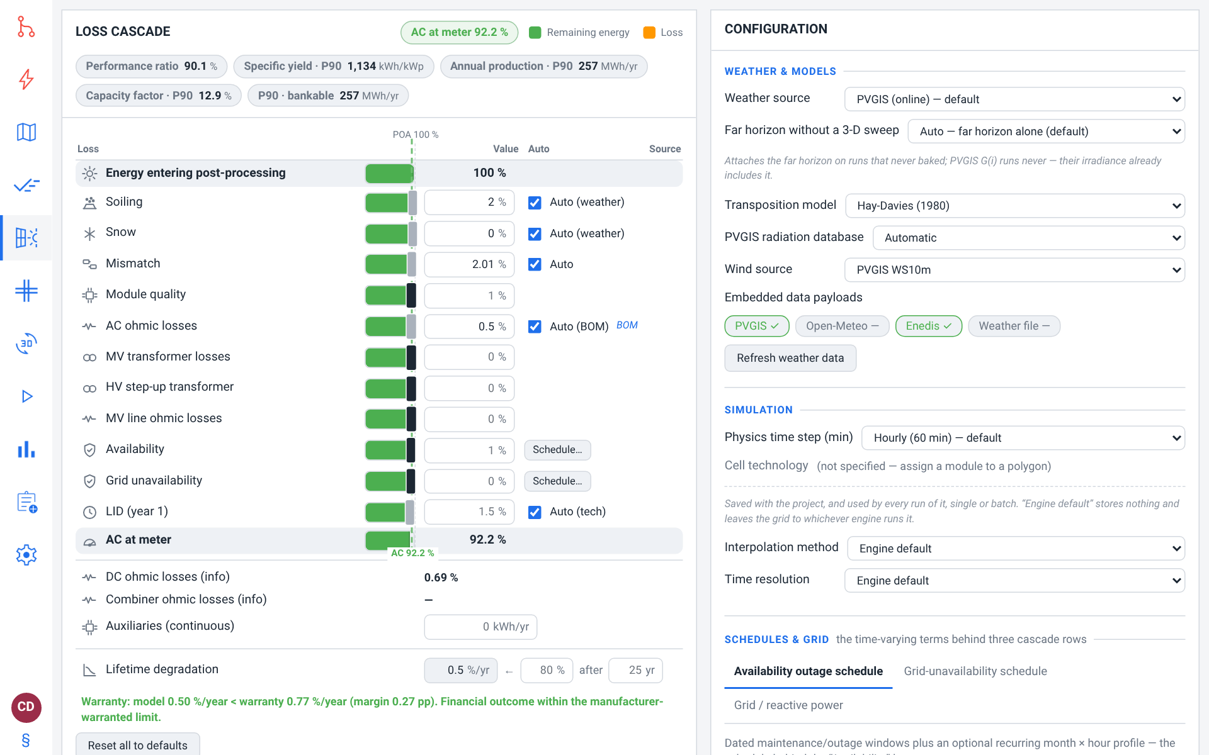
Task: Uncheck Soiling Auto (weather) checkbox
Action: point(535,203)
